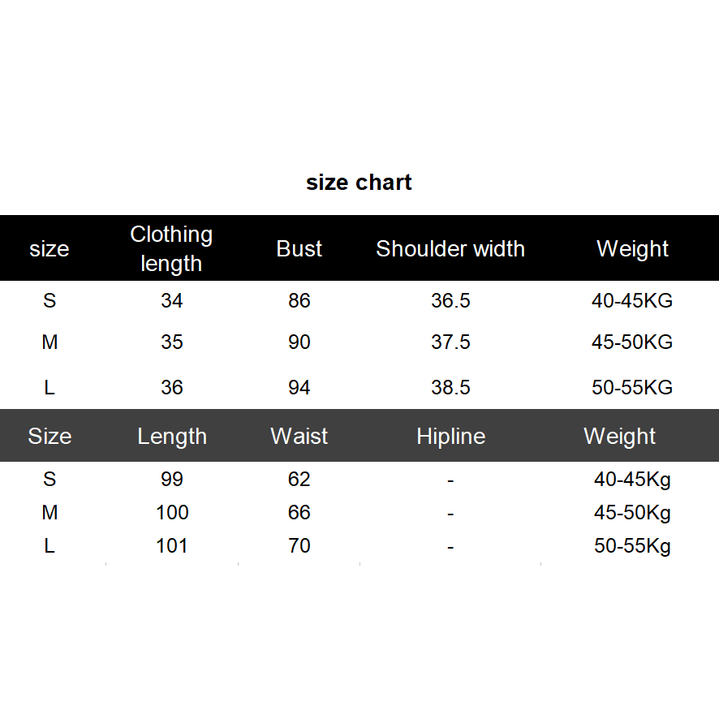Viewport: 719px width, 719px height.
Task: Click the shoulder width value 38.5
Action: [450, 387]
